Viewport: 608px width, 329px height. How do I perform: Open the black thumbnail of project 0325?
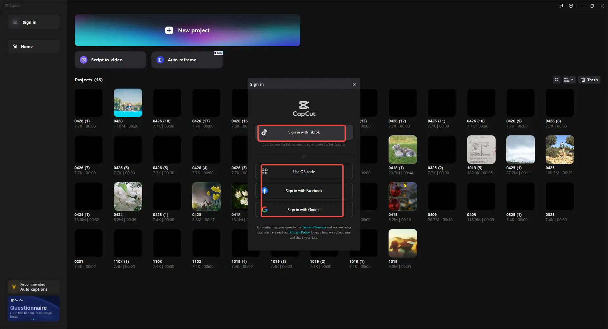560,196
